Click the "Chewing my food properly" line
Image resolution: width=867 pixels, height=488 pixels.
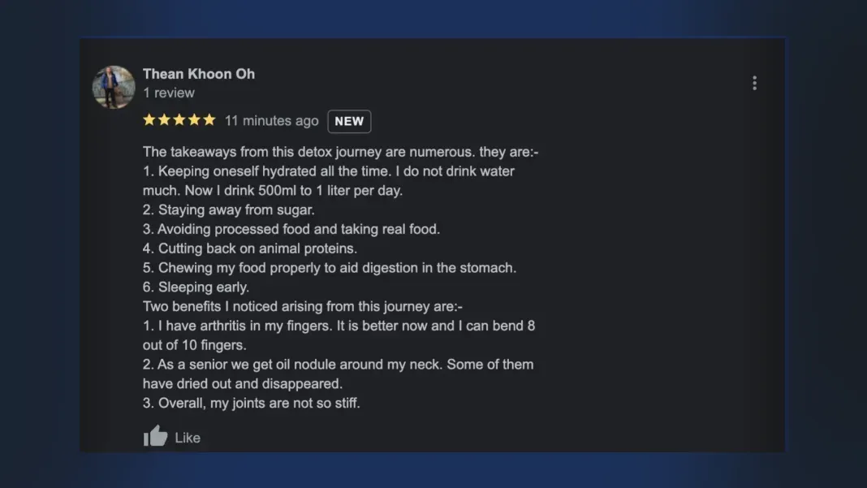pos(330,268)
